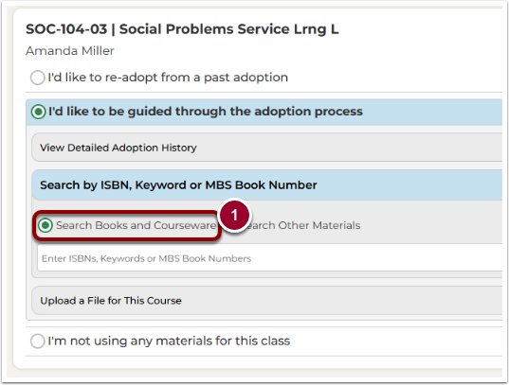Viewport: 509px width, 385px height.
Task: Click the instructor name Amanda Miller
Action: click(70, 51)
